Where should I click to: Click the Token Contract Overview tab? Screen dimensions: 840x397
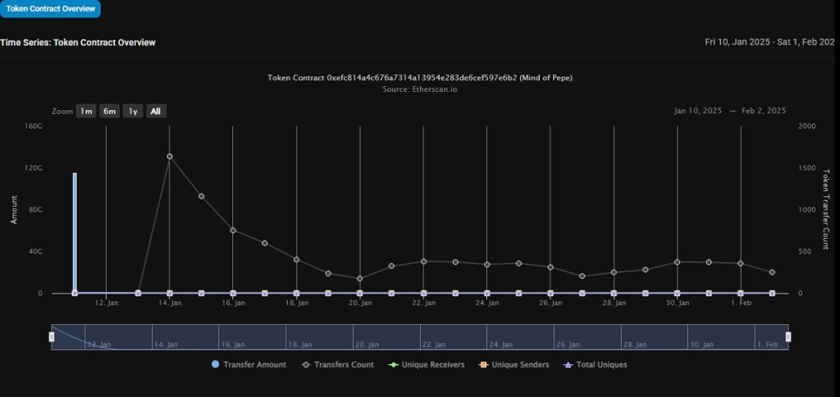[x=50, y=9]
